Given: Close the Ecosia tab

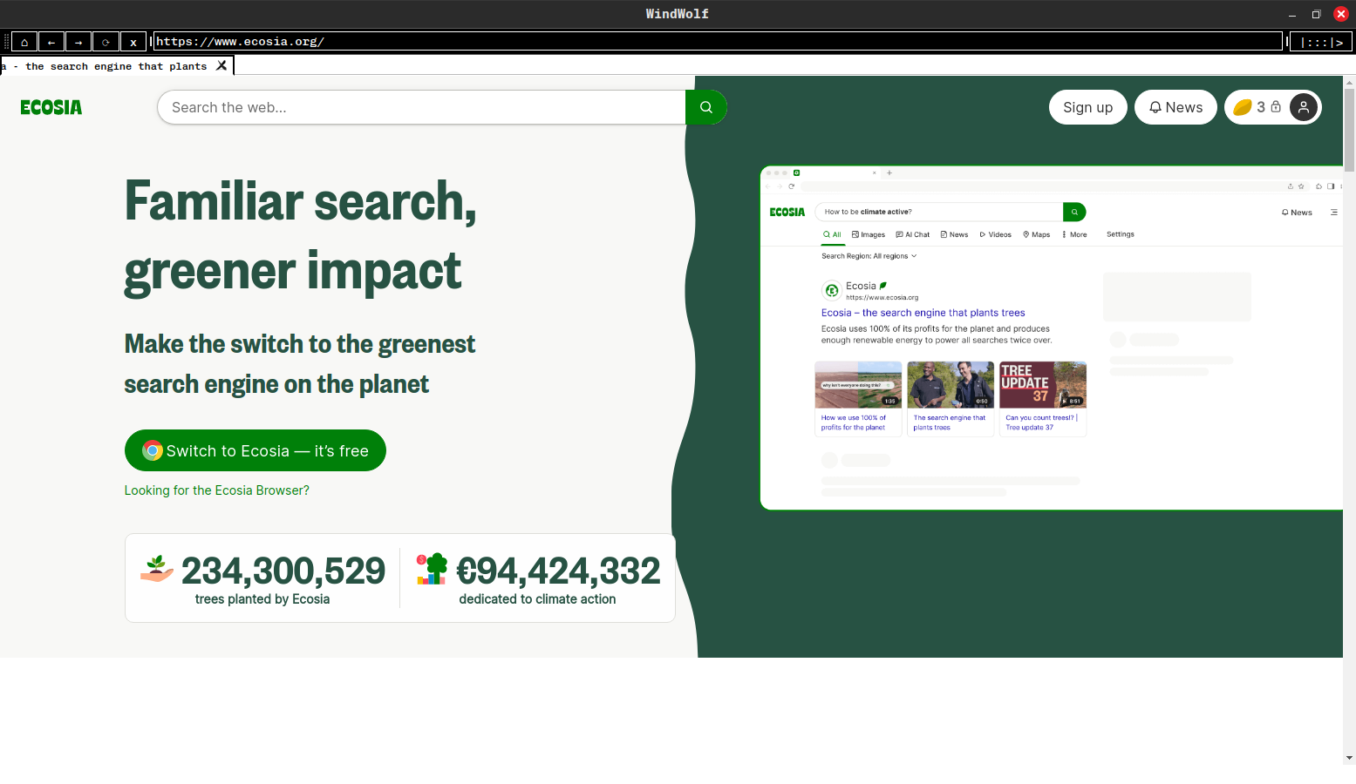Looking at the screenshot, I should click(221, 65).
